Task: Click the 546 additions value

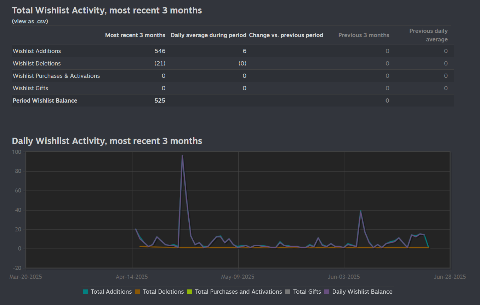Action: [x=160, y=51]
